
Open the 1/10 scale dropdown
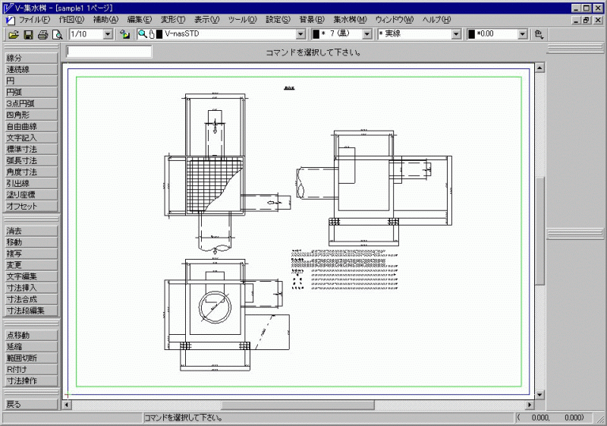(107, 34)
